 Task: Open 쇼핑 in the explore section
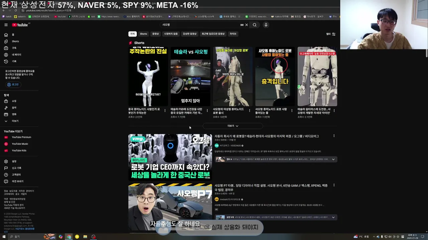click(18, 101)
